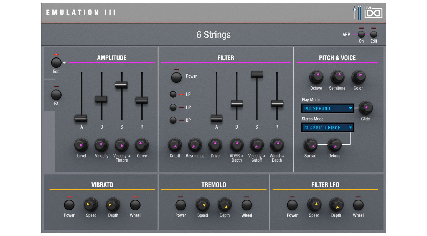Click the Tremolo Depth knob

click(225, 205)
